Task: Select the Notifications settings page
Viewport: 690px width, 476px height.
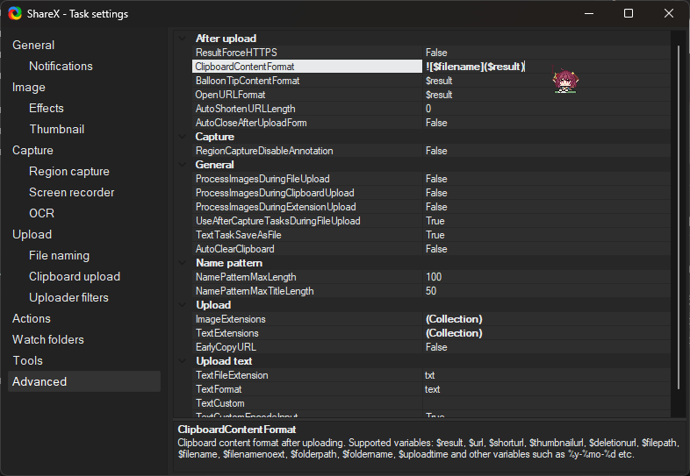Action: click(x=61, y=66)
